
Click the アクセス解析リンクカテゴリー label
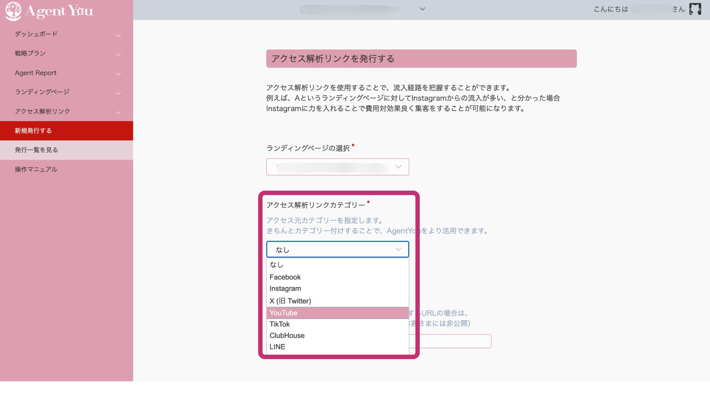click(316, 205)
